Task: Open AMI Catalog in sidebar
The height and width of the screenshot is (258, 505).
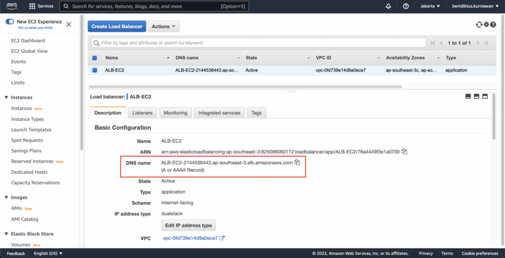Action: point(25,219)
